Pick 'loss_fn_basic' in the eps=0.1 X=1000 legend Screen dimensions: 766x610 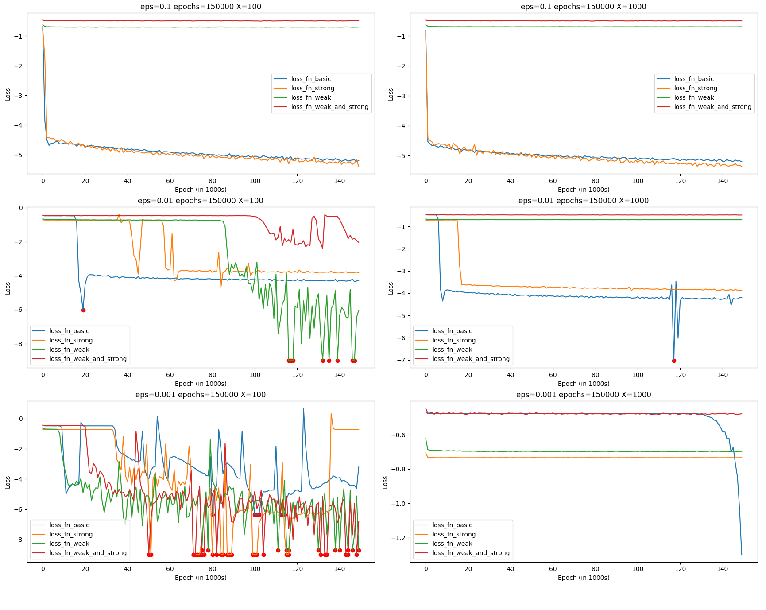click(694, 79)
